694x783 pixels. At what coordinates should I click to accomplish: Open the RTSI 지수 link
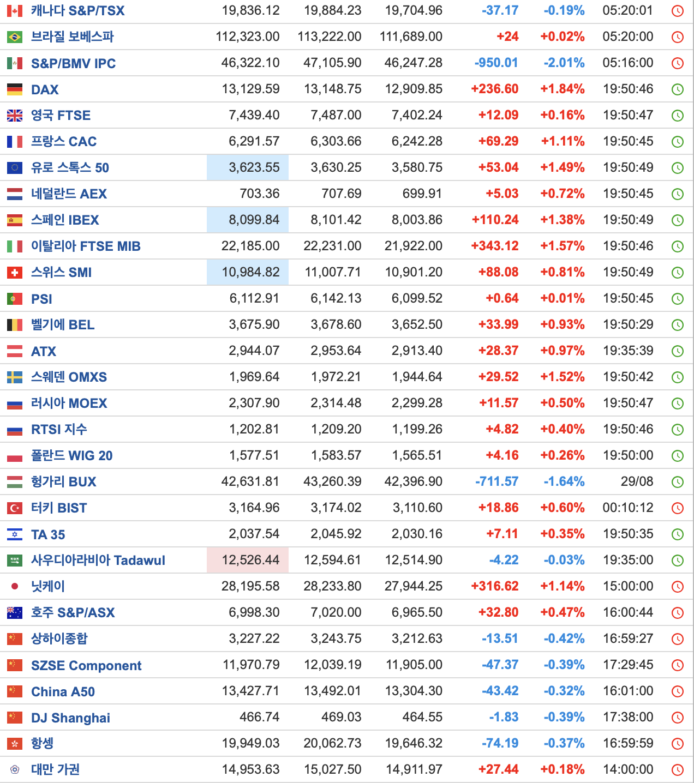point(59,429)
